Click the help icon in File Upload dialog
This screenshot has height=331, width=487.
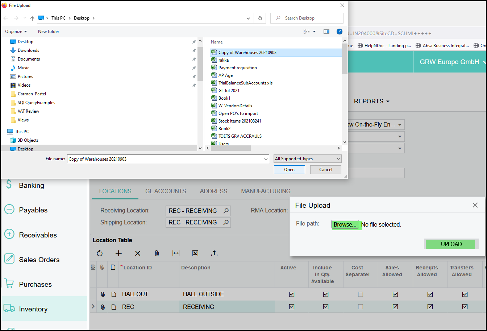pyautogui.click(x=339, y=32)
